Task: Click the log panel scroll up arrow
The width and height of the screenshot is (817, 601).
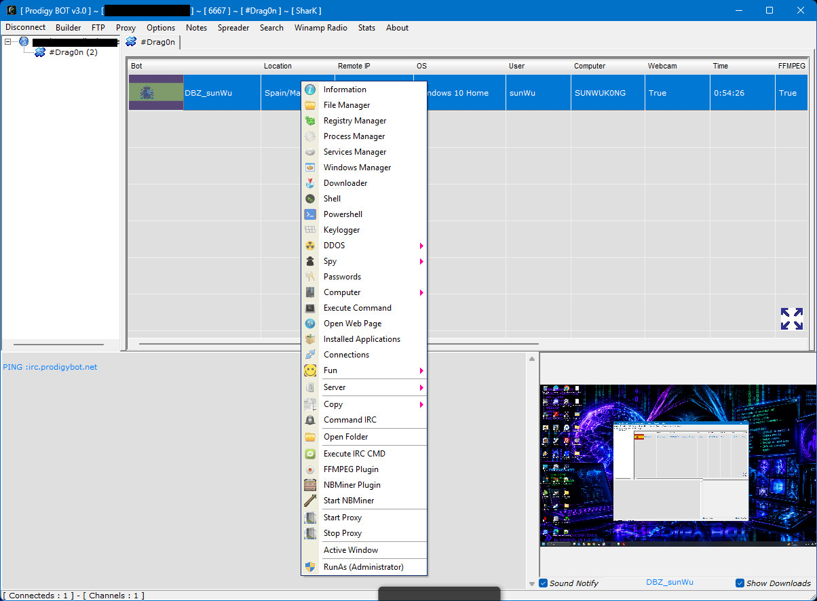Action: [x=532, y=359]
